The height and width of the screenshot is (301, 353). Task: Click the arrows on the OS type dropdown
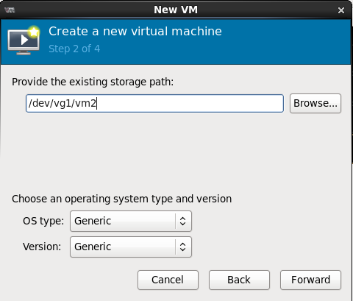[182, 221]
